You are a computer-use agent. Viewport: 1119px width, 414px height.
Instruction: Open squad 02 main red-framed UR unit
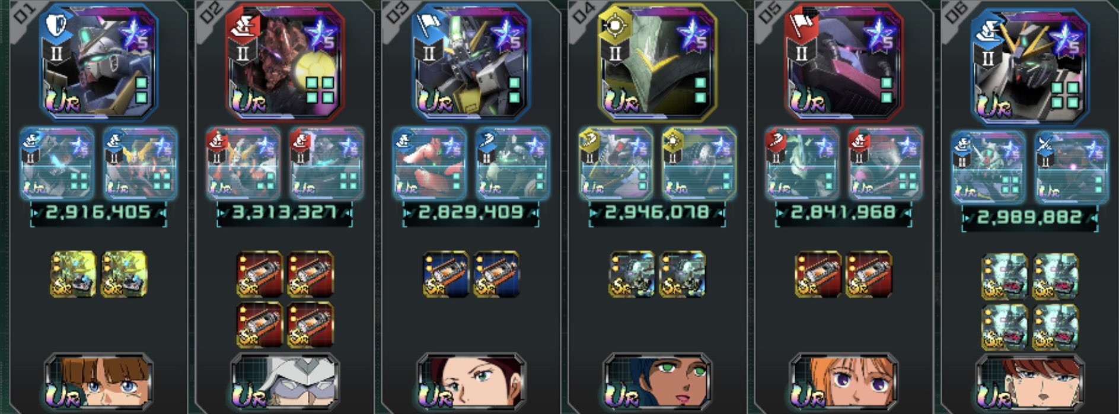coord(285,62)
